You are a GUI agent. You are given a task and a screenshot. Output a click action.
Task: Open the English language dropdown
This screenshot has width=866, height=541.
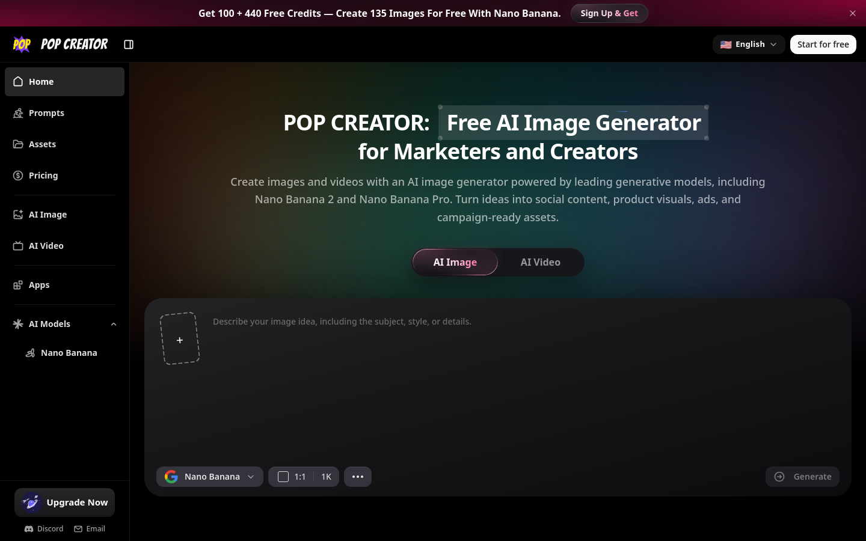tap(749, 44)
